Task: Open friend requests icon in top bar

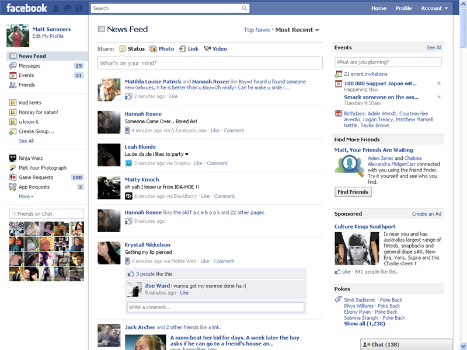Action: pyautogui.click(x=55, y=8)
